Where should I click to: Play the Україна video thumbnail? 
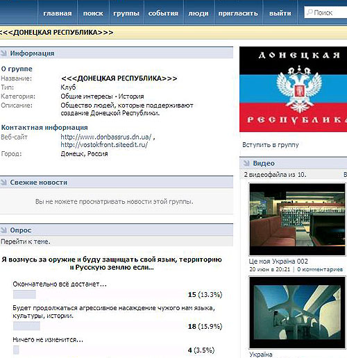point(297,312)
